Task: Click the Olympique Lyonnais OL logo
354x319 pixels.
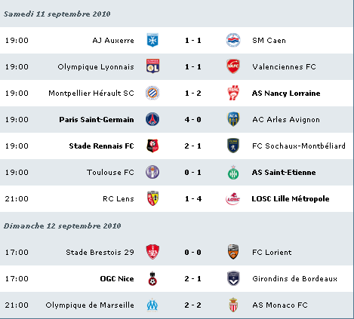Action: tap(152, 66)
